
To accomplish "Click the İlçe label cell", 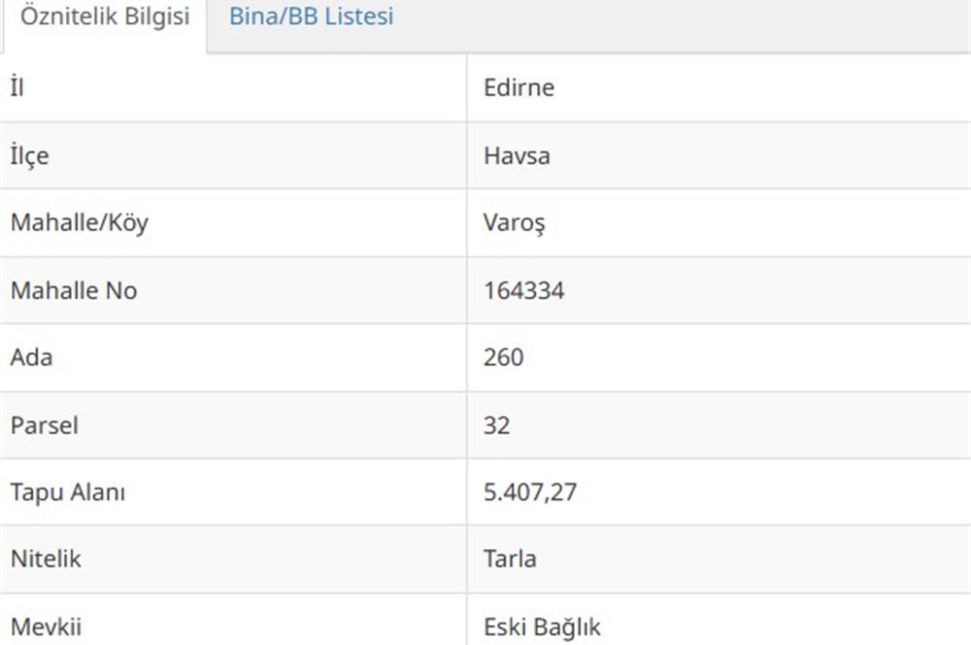I will pyautogui.click(x=233, y=155).
